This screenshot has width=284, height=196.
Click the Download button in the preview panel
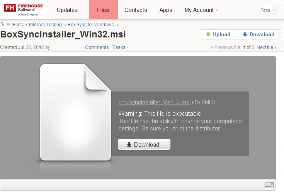[x=144, y=144]
